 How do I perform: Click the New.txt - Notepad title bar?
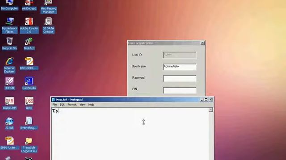[x=132, y=100]
